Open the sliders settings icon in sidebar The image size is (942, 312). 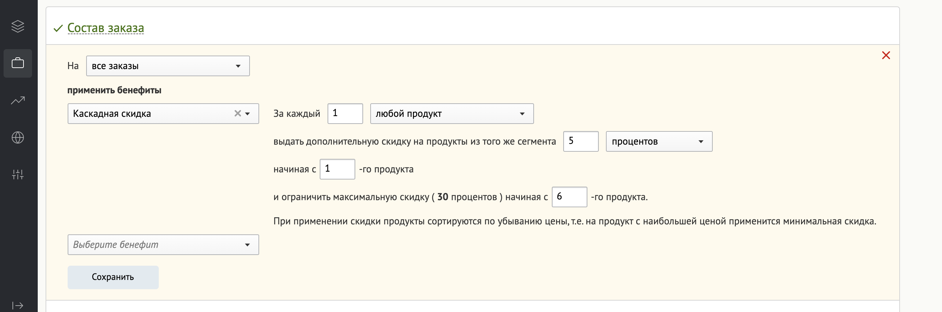tap(17, 175)
